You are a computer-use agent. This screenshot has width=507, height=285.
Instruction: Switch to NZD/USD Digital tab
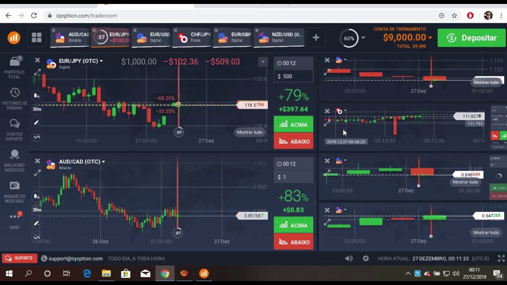(279, 38)
